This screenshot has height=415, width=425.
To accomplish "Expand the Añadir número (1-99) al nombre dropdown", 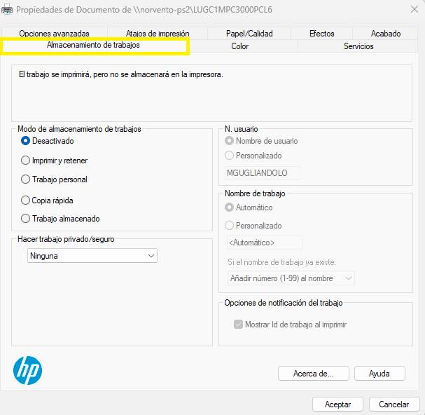I will pyautogui.click(x=291, y=278).
